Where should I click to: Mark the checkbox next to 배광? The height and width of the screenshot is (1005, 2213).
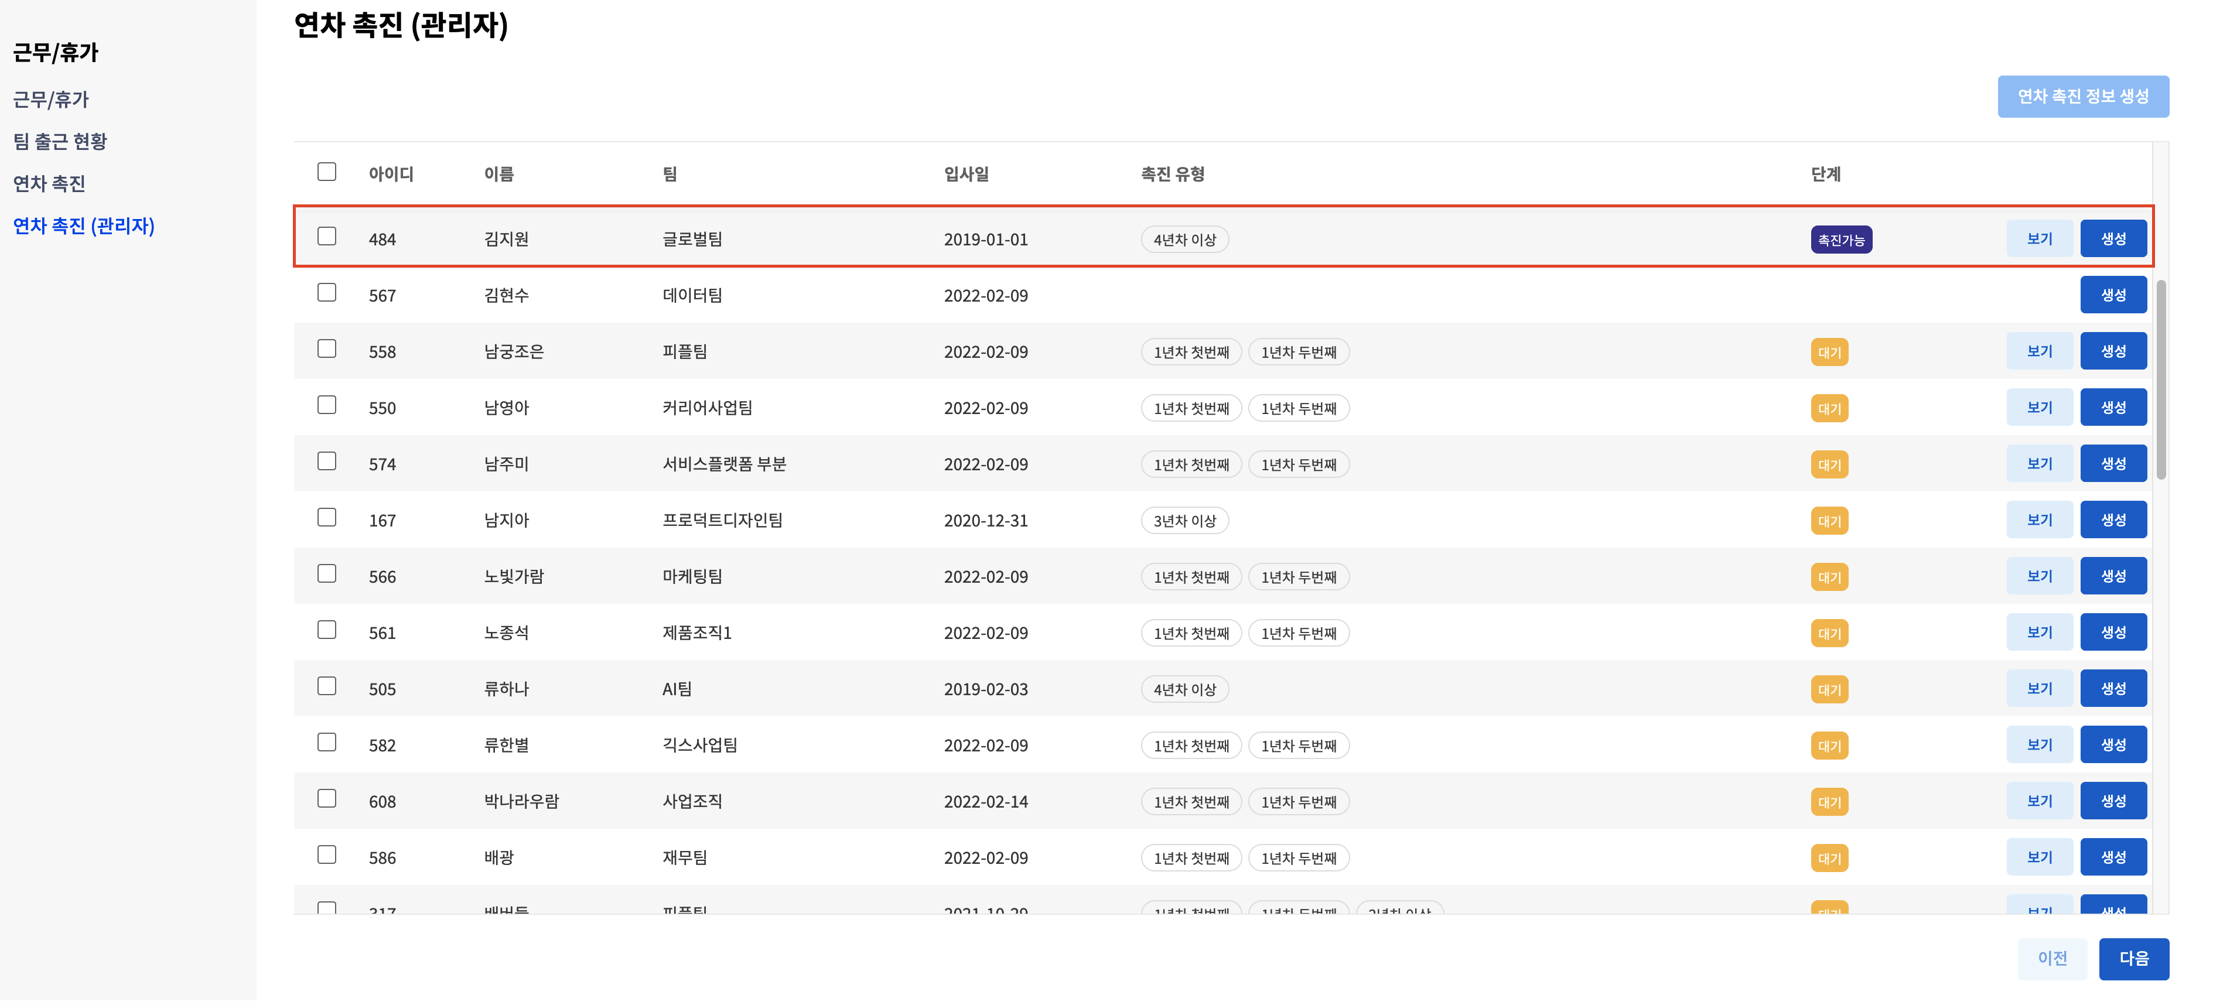tap(326, 854)
